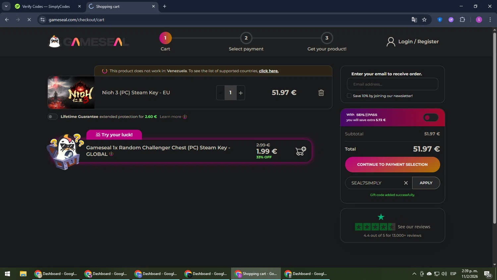Decrease Nioh 3 quantity
Screen dimensions: 497x280
click(x=221, y=93)
